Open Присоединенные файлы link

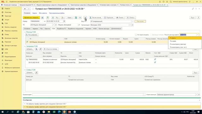tap(57, 13)
